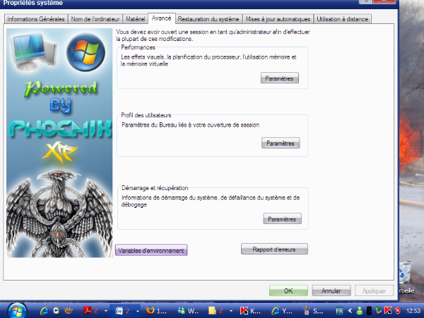Switch to the Internet Explorer 'Y...' window

pyautogui.click(x=282, y=311)
